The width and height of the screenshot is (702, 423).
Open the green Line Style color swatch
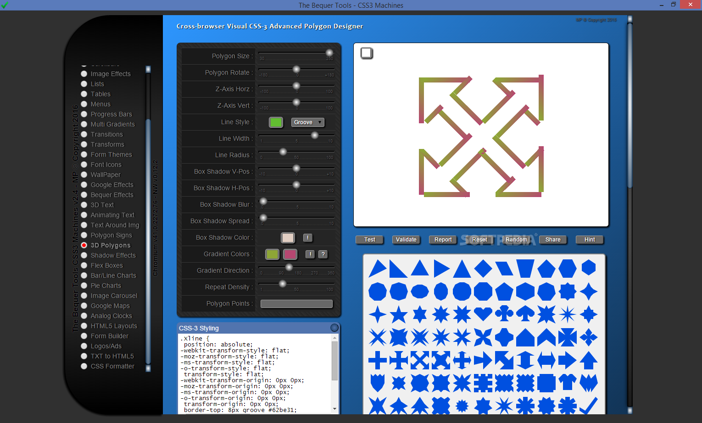[276, 122]
